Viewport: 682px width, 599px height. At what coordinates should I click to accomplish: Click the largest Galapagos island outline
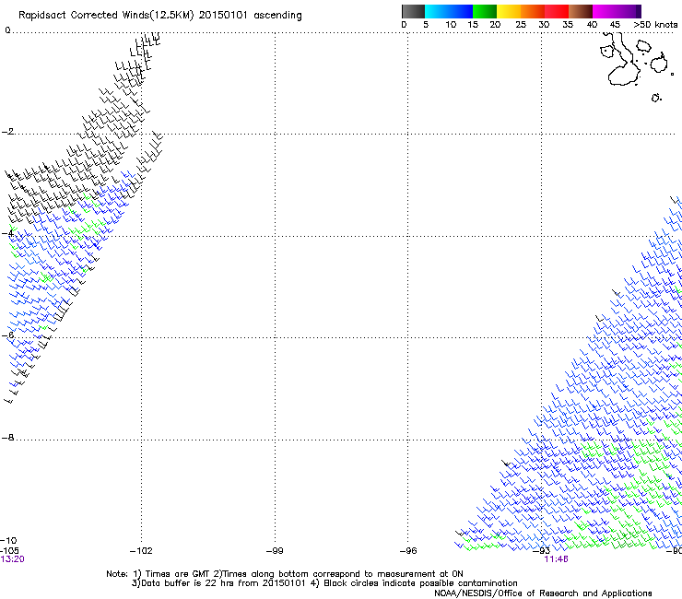(x=623, y=61)
